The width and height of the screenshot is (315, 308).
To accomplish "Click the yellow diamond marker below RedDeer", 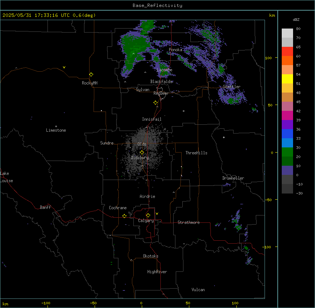I will pyautogui.click(x=156, y=103).
